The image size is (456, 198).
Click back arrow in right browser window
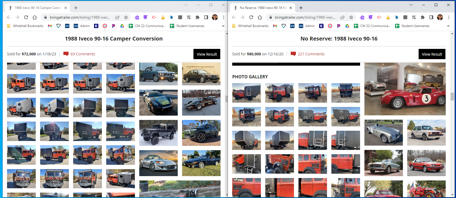click(234, 17)
